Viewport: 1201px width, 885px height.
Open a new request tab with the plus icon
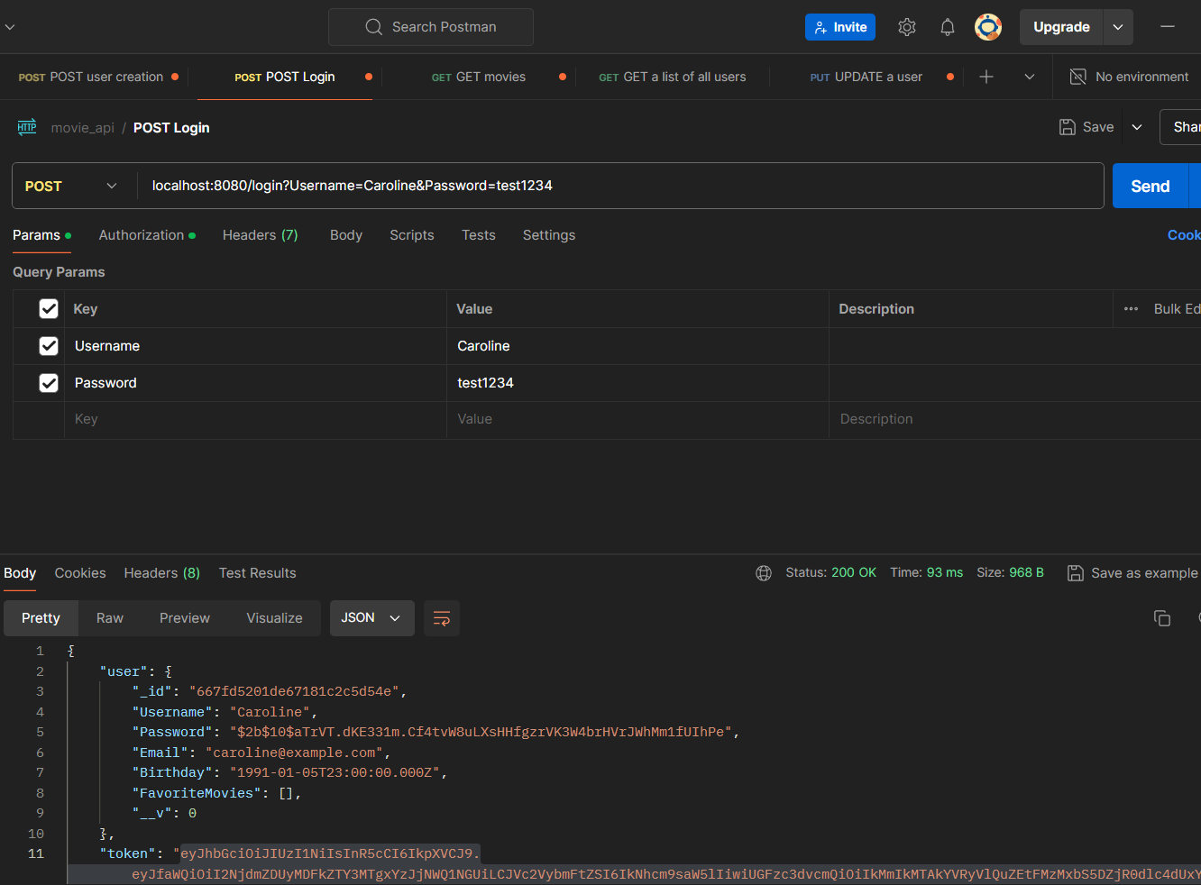pos(986,77)
